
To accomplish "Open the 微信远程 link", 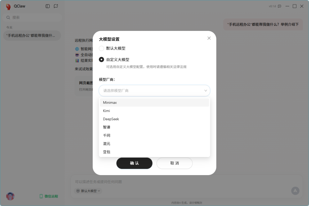I will coord(49,196).
